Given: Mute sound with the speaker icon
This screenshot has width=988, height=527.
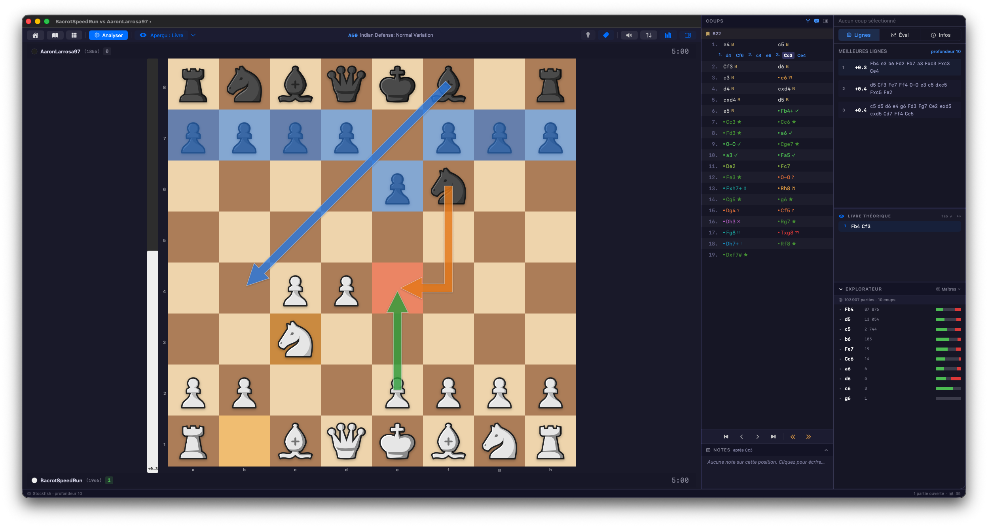Looking at the screenshot, I should tap(629, 35).
